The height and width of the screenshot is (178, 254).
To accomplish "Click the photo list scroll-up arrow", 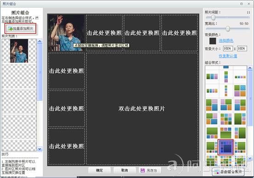I will tap(40, 41).
